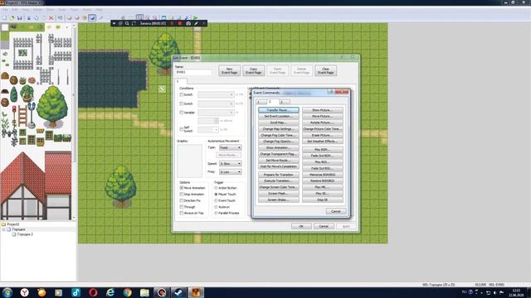Open File Explorer folder on taskbar
Screen dimensions: 531x298
tap(144, 292)
